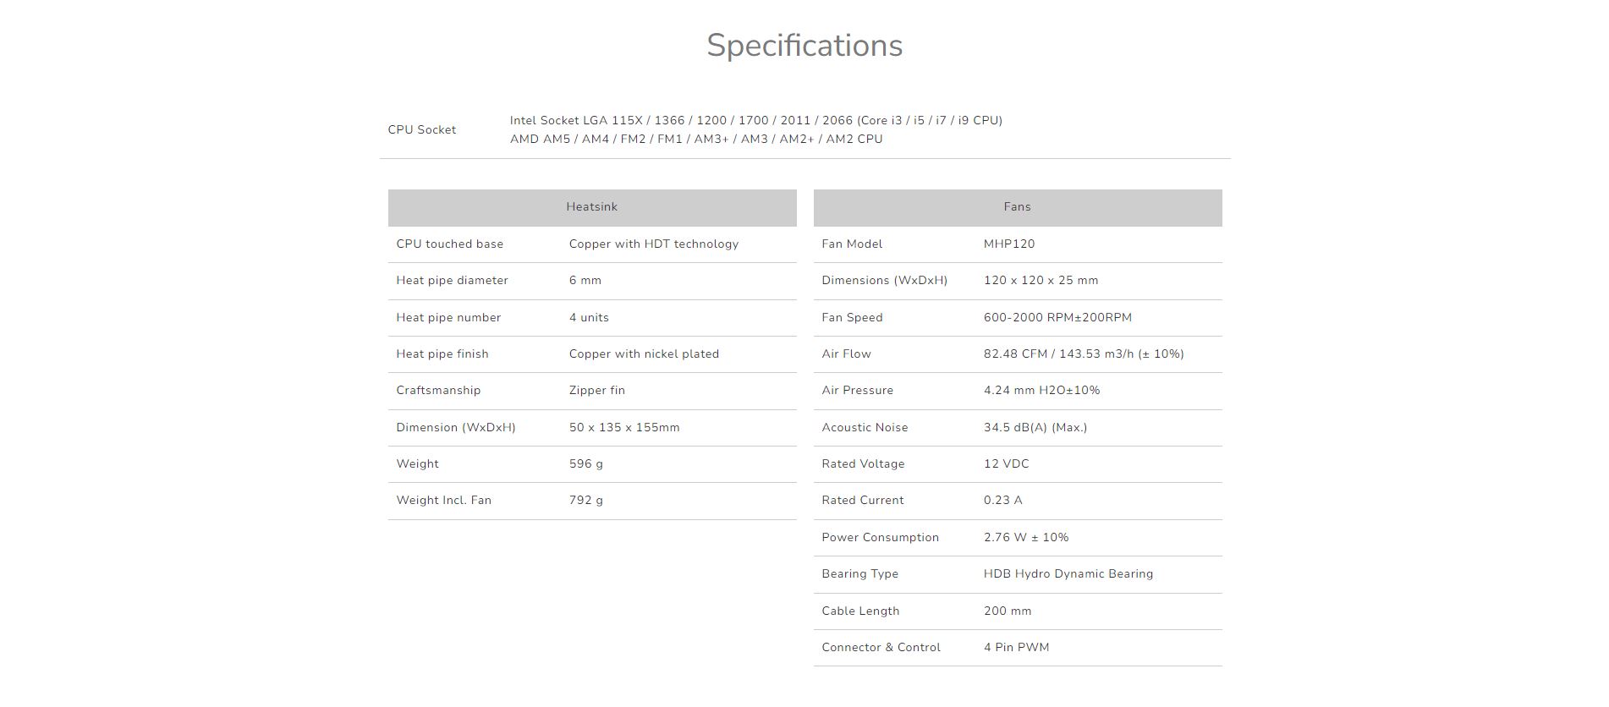This screenshot has height=707, width=1609.
Task: Select the 4.24 mm H2O±10% value
Action: [1041, 391]
